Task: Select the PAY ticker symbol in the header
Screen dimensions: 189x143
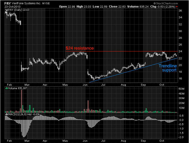Action: (8, 4)
